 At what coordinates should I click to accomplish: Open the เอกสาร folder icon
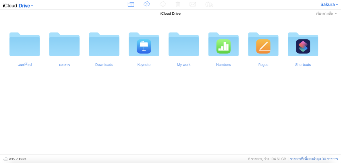click(x=64, y=44)
